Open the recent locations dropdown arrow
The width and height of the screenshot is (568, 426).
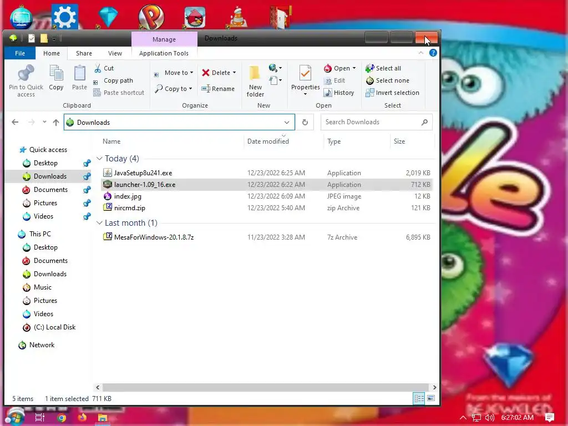pyautogui.click(x=44, y=122)
